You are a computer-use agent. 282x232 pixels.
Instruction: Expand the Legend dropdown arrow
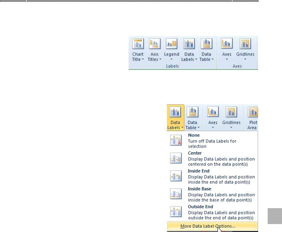point(171,59)
